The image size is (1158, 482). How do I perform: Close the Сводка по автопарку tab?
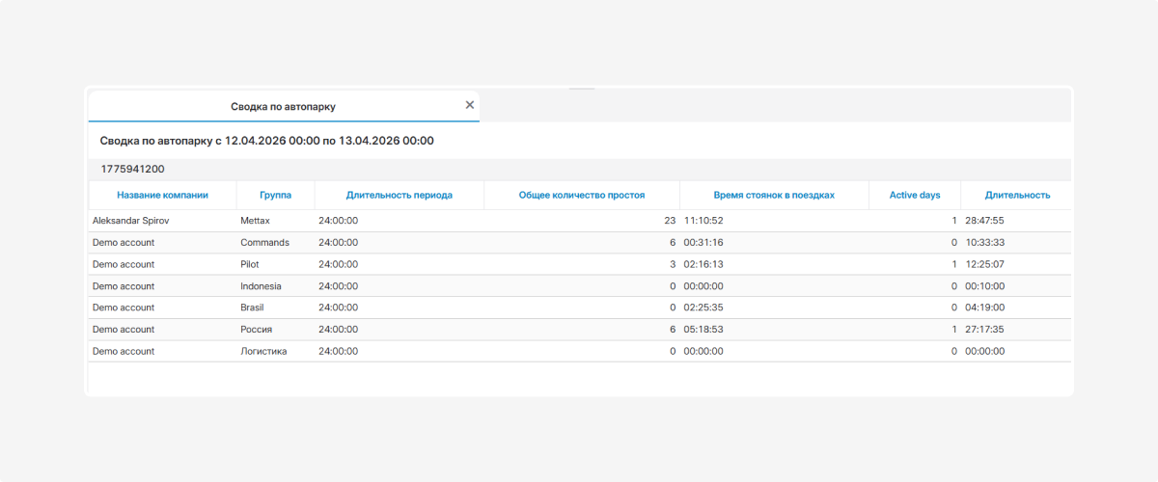pos(470,105)
